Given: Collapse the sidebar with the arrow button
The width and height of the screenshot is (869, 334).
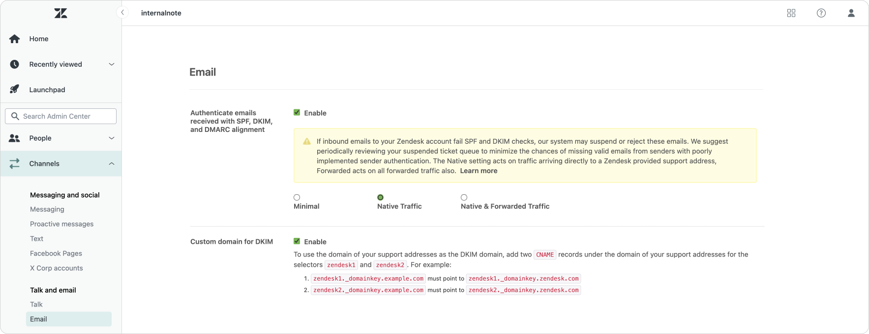Looking at the screenshot, I should point(122,13).
